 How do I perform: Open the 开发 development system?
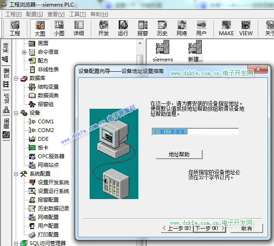[x=104, y=28]
